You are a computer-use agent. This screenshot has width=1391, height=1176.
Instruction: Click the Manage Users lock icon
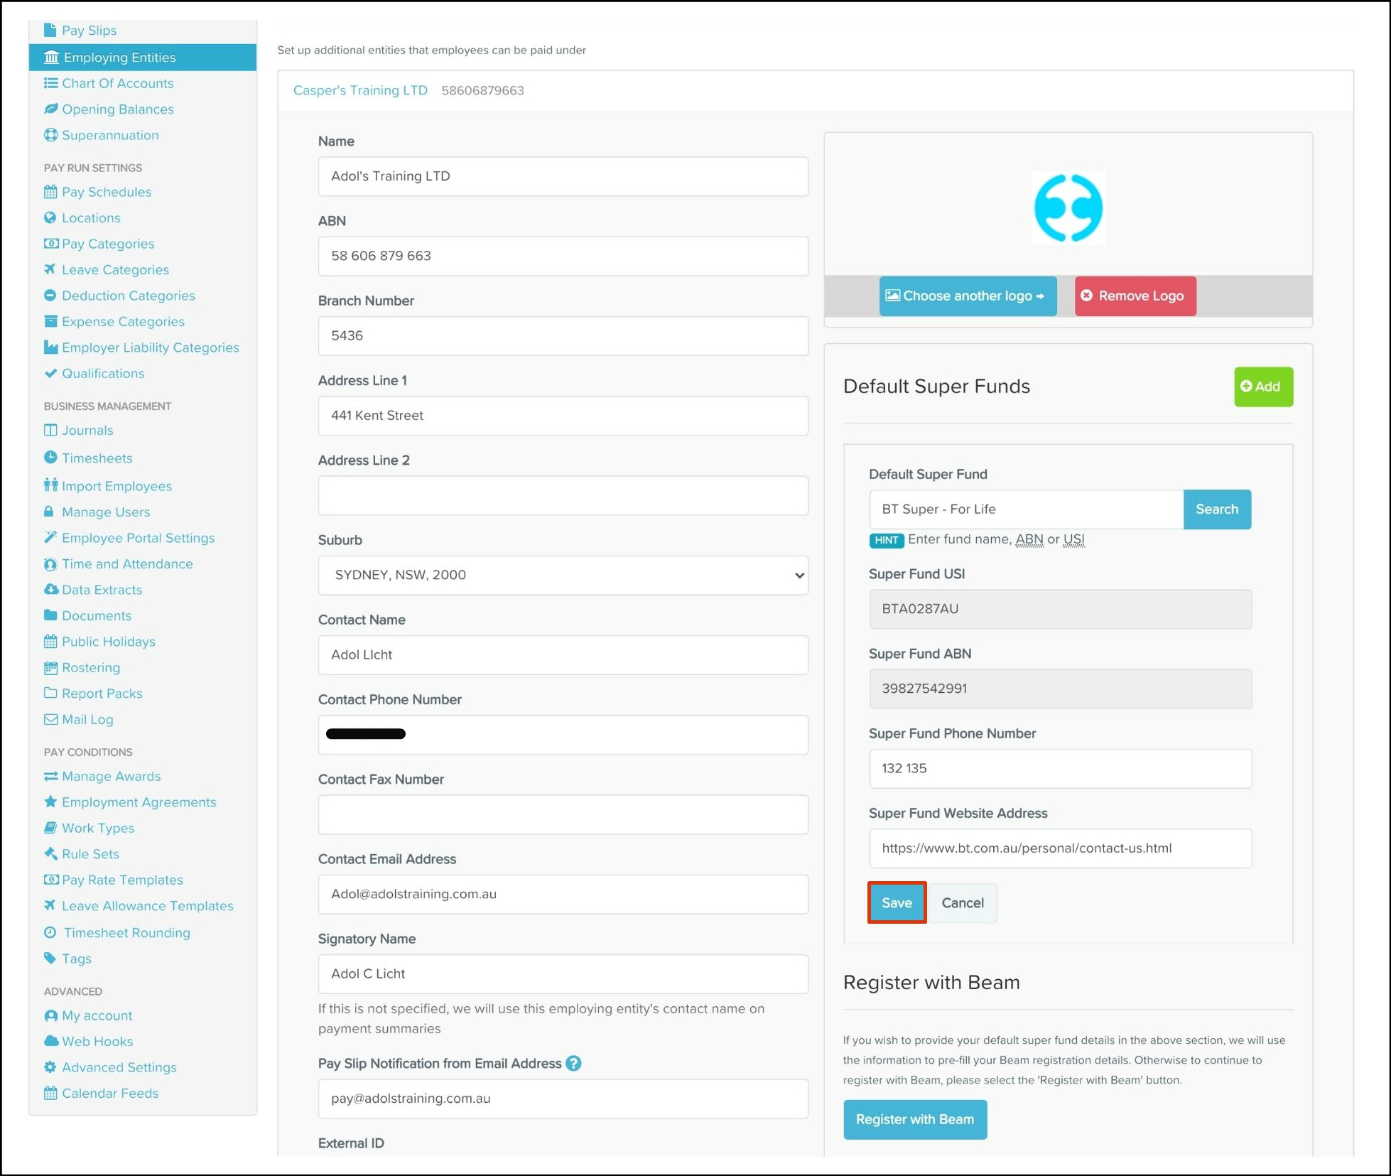pyautogui.click(x=49, y=512)
